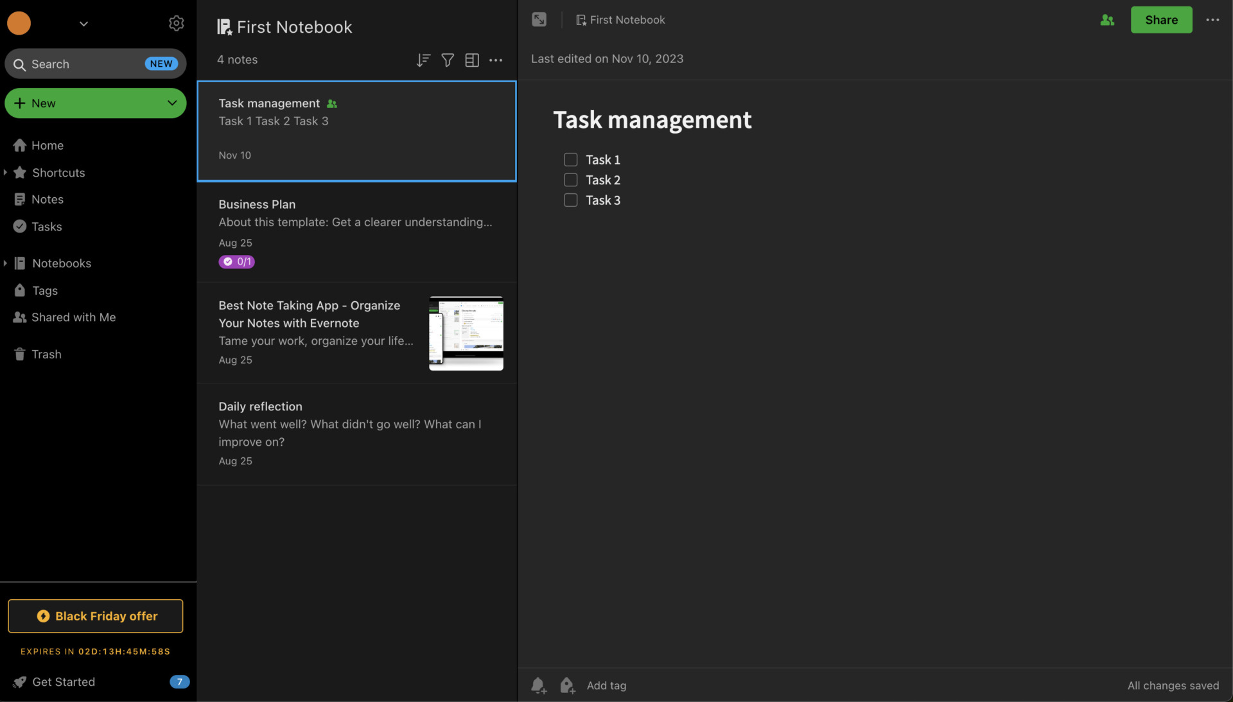1233x702 pixels.
Task: Mark Task 3 as complete
Action: pyautogui.click(x=570, y=200)
